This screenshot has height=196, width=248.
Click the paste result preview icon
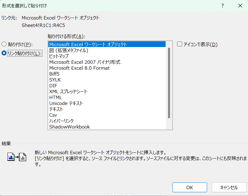[x=16, y=157]
